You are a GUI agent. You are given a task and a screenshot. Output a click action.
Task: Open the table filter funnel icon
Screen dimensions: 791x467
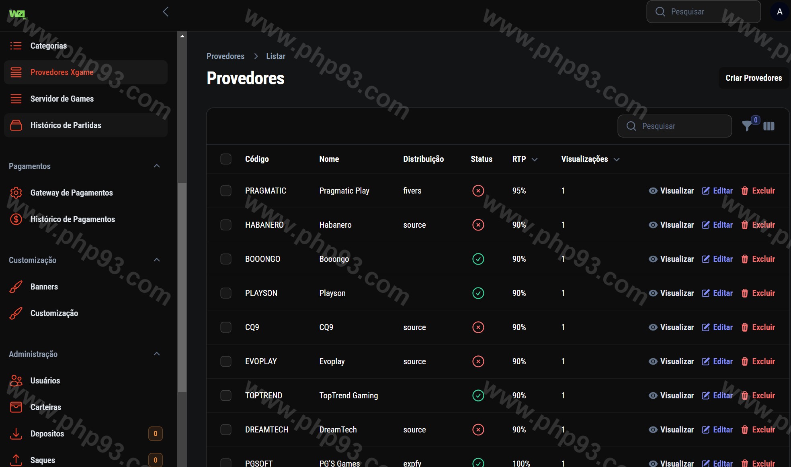pyautogui.click(x=747, y=126)
